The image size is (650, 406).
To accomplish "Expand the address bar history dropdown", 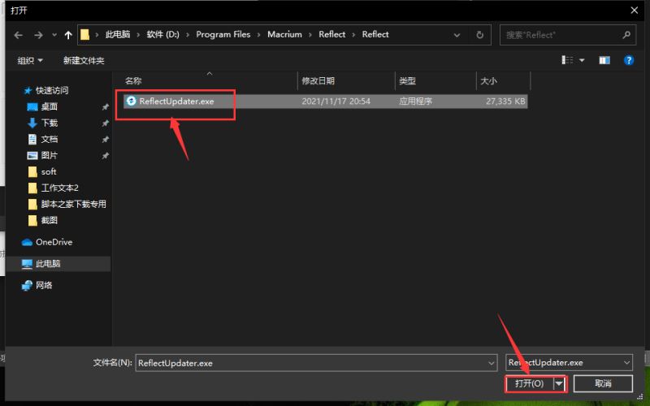I will pos(457,35).
